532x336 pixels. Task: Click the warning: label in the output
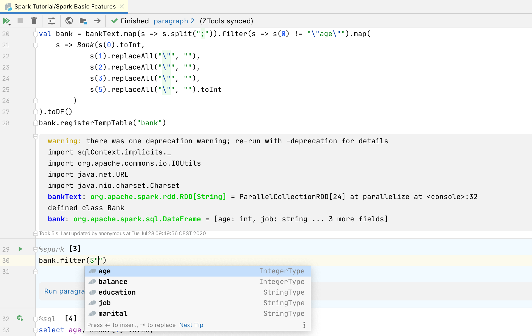65,141
